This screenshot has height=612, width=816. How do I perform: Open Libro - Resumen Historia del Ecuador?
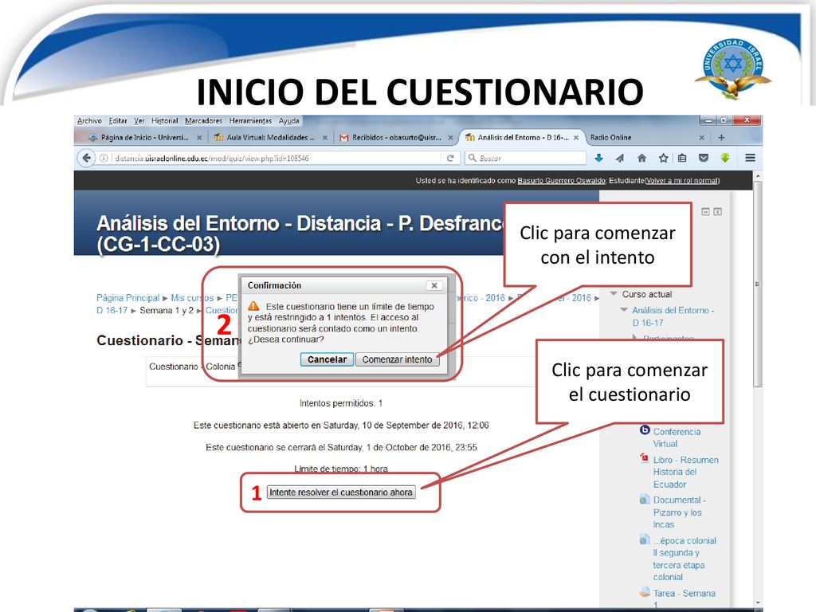pyautogui.click(x=686, y=472)
